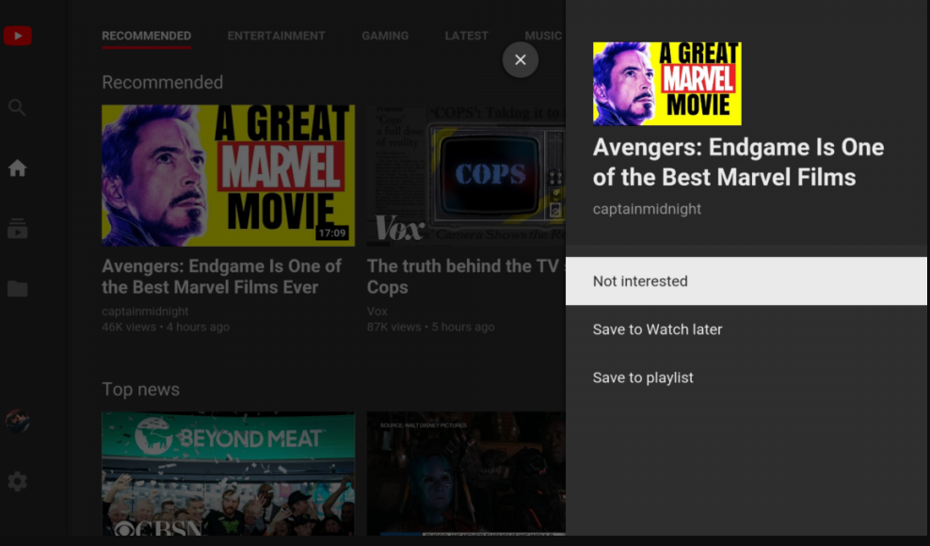
Task: Click the Vox channel name
Action: (x=377, y=311)
